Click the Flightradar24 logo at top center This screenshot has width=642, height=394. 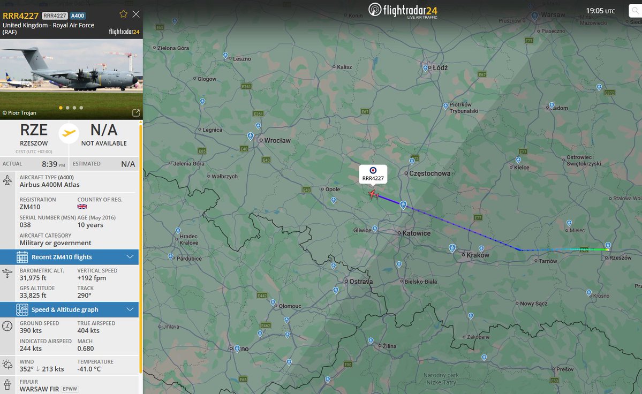coord(403,11)
